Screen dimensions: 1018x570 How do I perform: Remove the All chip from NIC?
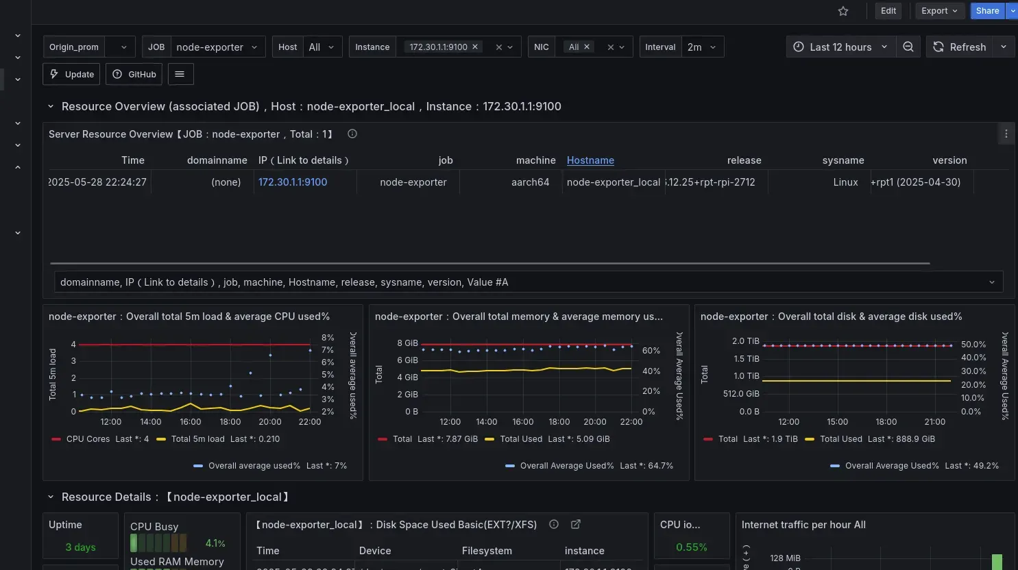(587, 47)
